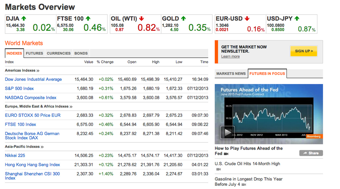The width and height of the screenshot is (340, 189).
Task: Click video icon under U.S. Crude Oil headline
Action: [218, 169]
